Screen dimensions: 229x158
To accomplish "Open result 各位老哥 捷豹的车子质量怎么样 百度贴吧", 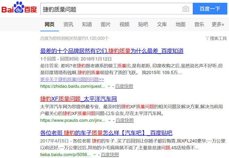I will pyautogui.click(x=106, y=133).
